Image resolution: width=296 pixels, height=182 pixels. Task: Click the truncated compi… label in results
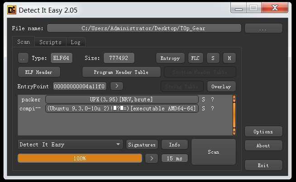[x=30, y=109]
